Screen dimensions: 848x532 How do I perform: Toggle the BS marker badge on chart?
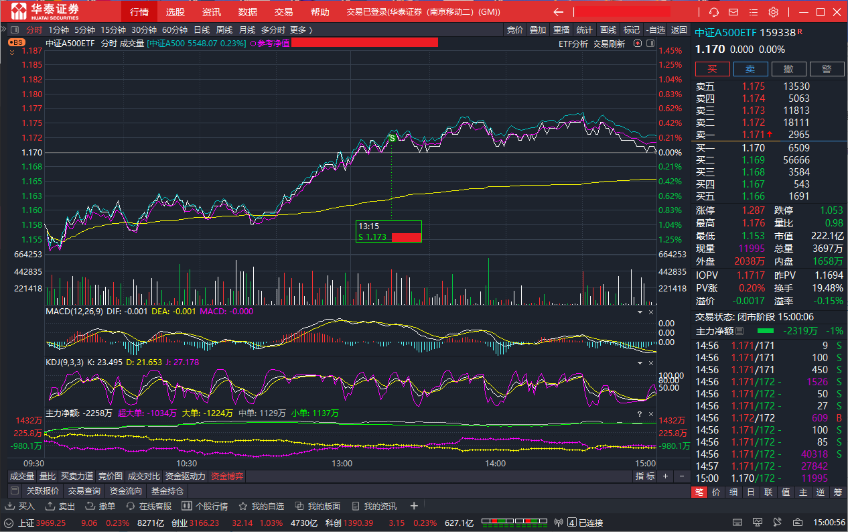tap(16, 42)
